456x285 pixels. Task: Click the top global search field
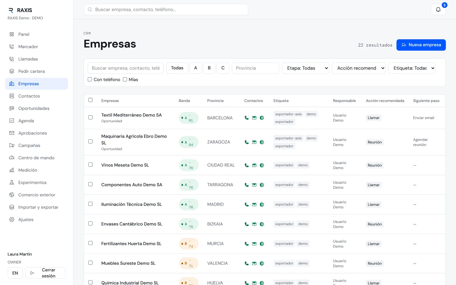[166, 9]
